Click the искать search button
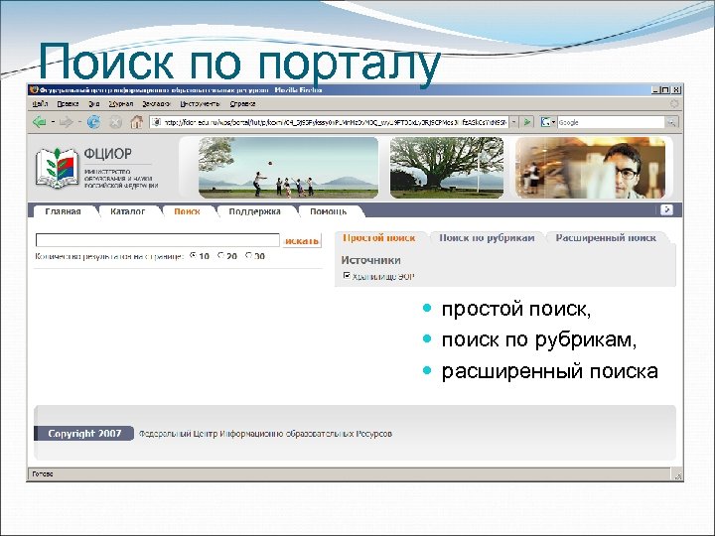Viewport: 715px width, 536px height. (x=302, y=240)
